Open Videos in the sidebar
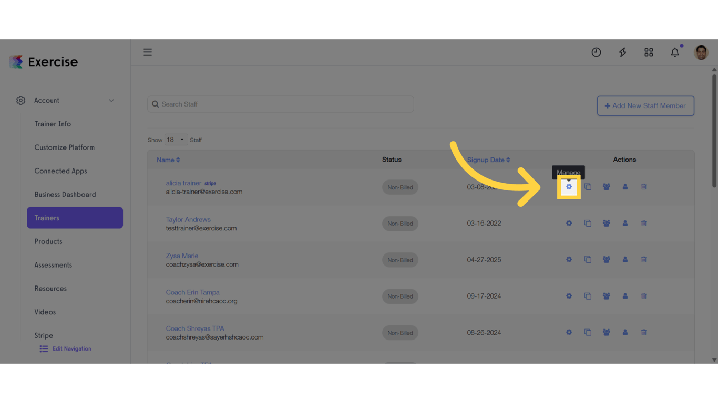The width and height of the screenshot is (718, 403). tap(45, 312)
